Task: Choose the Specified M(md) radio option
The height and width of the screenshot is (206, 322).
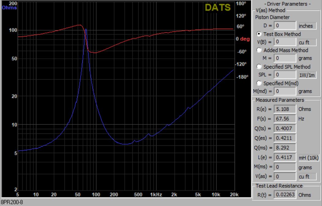Action: (259, 83)
